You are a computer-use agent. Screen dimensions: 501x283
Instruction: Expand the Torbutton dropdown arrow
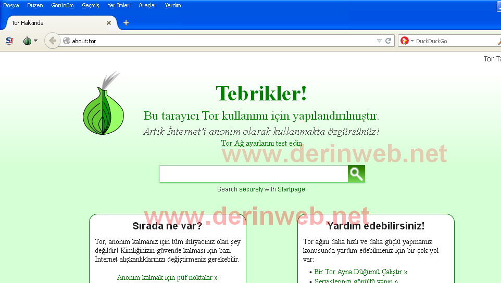click(35, 41)
